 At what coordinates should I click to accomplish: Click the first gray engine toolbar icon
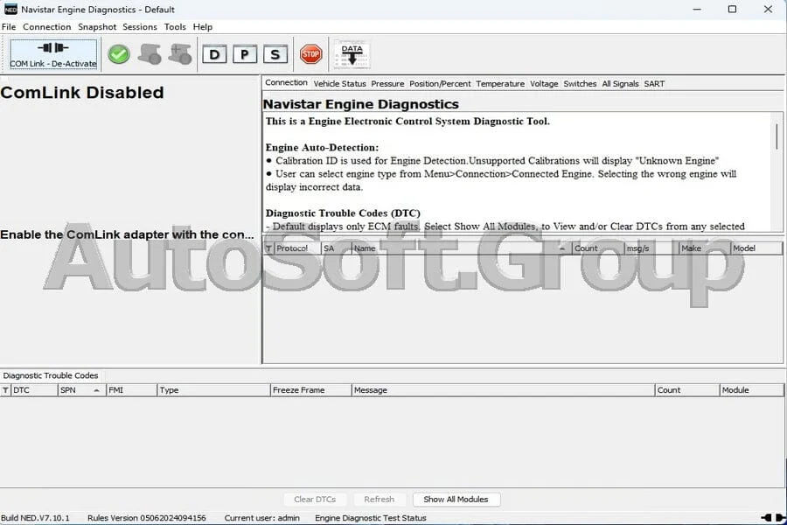[x=150, y=54]
